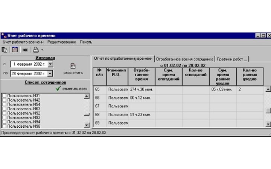Open the arrow next to printer icon
This screenshot has height=169, width=271.
(x=42, y=50)
